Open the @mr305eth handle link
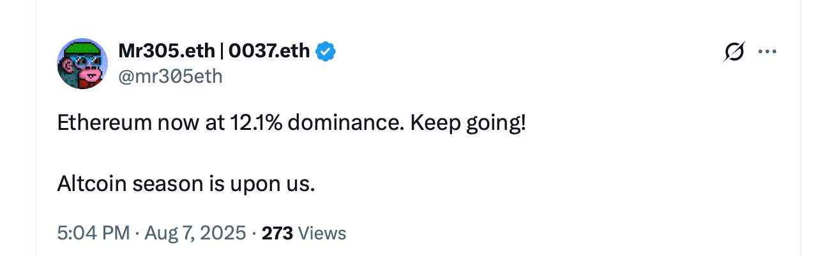Viewport: 825px width, 256px height. click(x=170, y=76)
